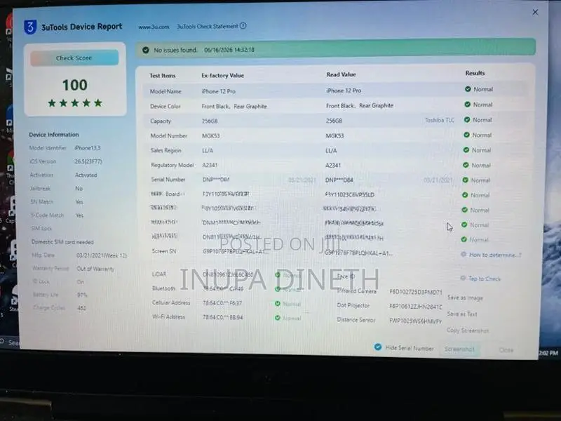Click the Normal check icon for Regulatory Model
This screenshot has height=421, width=561.
(x=466, y=165)
